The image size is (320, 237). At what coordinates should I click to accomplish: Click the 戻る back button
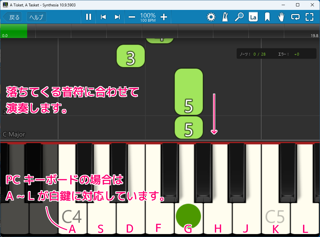(x=12, y=17)
